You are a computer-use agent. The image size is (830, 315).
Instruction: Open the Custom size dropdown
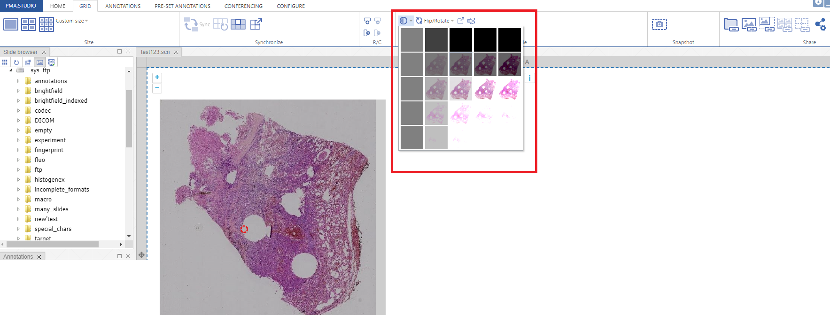[x=72, y=21]
